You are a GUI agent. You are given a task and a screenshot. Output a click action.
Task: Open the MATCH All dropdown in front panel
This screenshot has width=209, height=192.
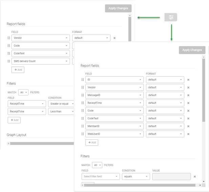pos(97,165)
